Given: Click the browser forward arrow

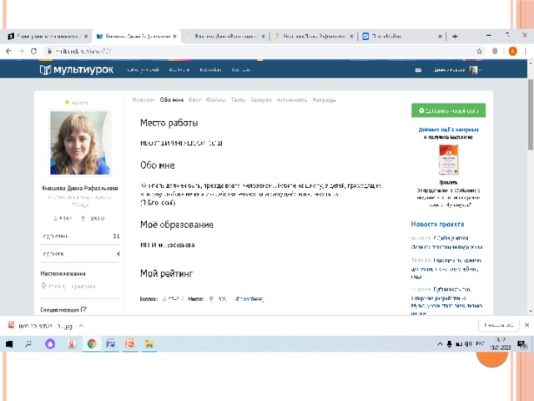Looking at the screenshot, I should (x=21, y=51).
